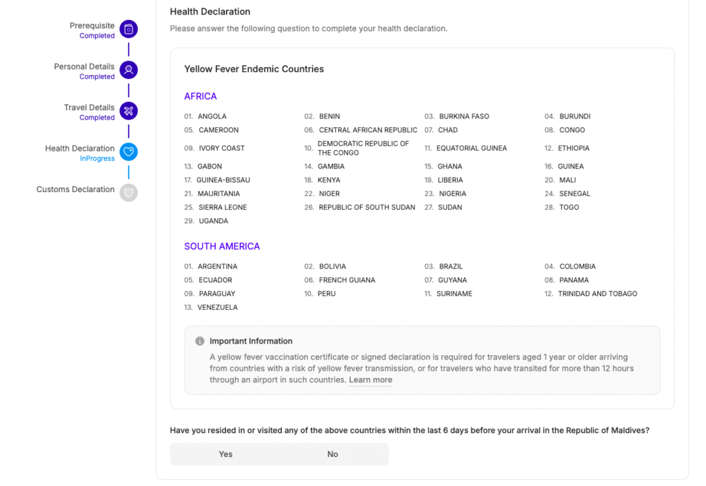Click the Yellow Fever Endemic Countries title
Image resolution: width=706 pixels, height=486 pixels.
tap(254, 69)
